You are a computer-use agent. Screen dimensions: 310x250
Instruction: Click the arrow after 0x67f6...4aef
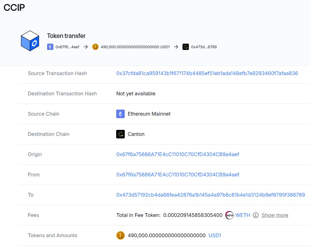[x=86, y=47]
